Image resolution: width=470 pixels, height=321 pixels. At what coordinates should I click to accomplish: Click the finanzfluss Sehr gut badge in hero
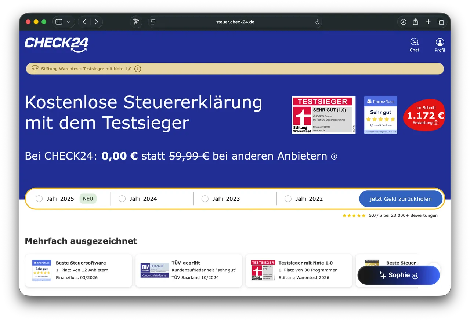(x=381, y=115)
